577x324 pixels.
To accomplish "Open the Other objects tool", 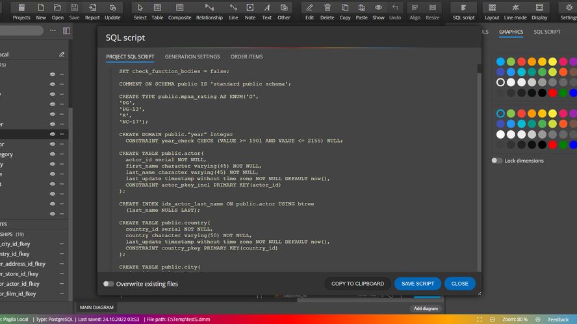I will pos(284,12).
